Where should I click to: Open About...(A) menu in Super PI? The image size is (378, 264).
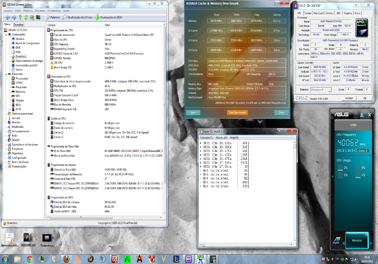pyautogui.click(x=221, y=138)
